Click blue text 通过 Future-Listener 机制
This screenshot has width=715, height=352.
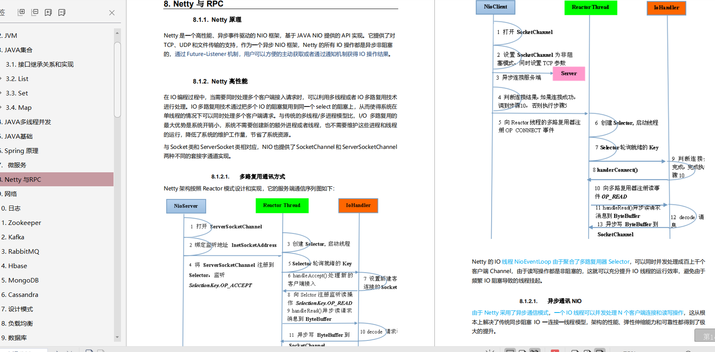coord(207,54)
